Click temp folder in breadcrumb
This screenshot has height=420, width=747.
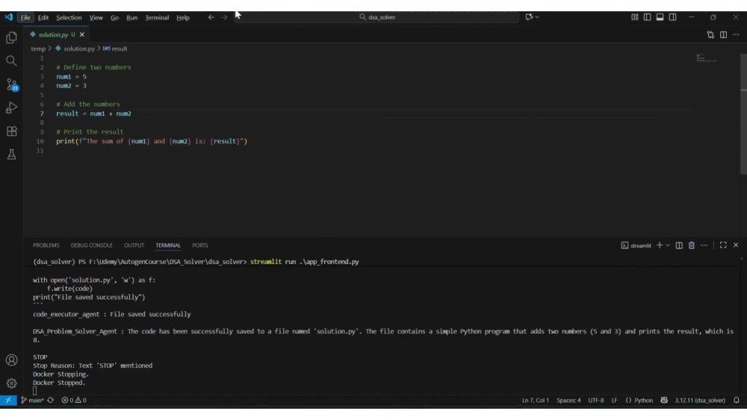pos(38,48)
